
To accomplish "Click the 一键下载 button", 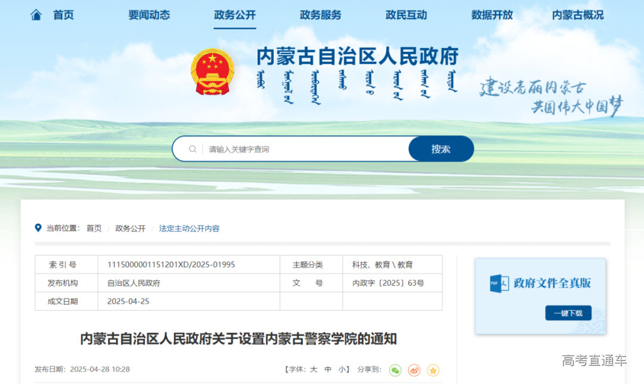I will [568, 313].
